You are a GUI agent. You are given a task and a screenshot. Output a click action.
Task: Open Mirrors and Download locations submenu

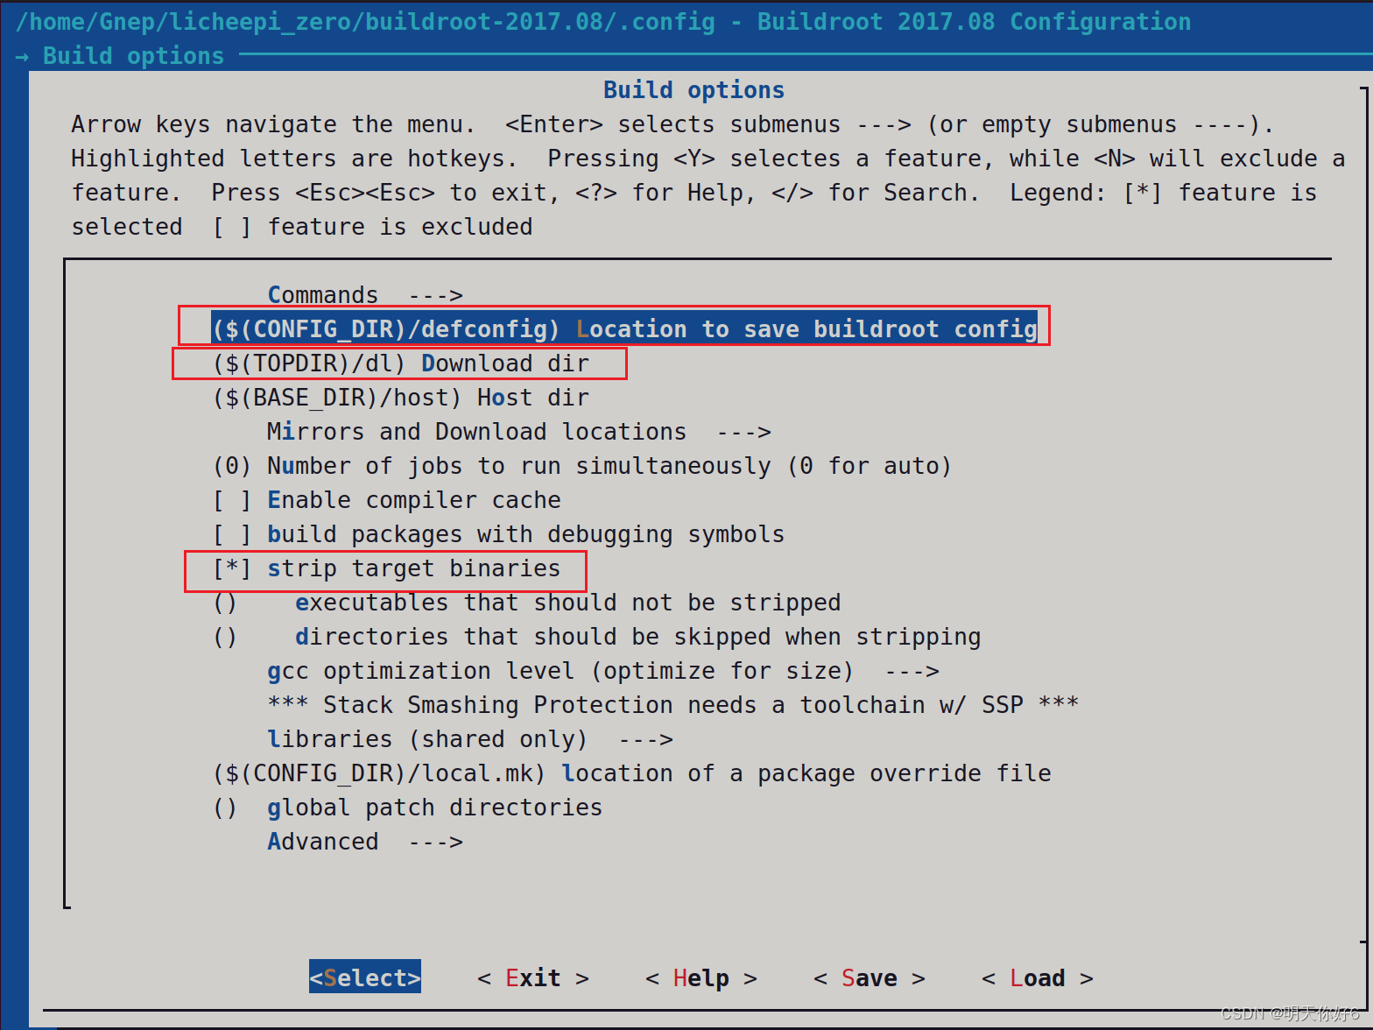click(519, 432)
